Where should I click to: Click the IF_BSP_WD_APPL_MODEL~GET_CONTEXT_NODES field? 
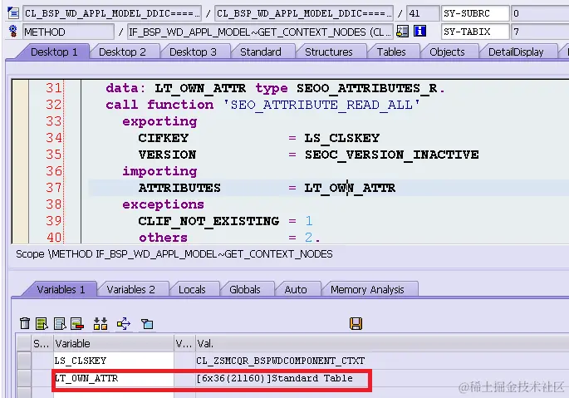260,32
